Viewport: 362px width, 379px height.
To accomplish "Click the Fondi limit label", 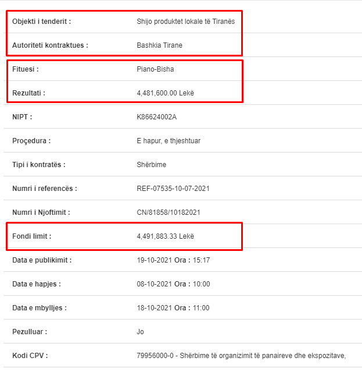I will coord(31,236).
